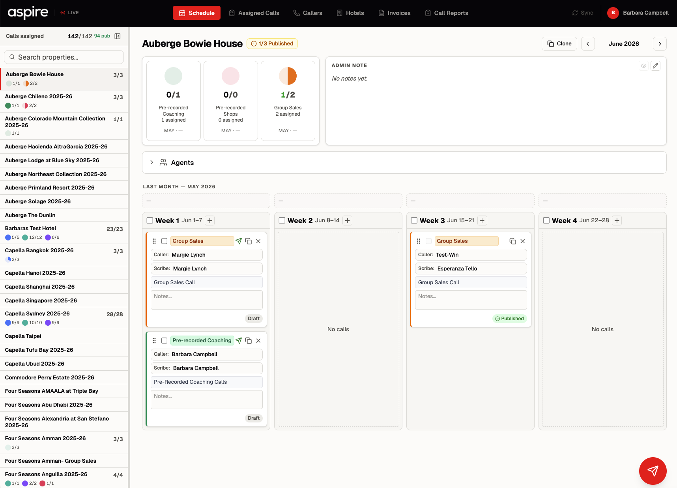The image size is (677, 488).
Task: Edit the admin note pencil icon
Action: [x=655, y=66]
